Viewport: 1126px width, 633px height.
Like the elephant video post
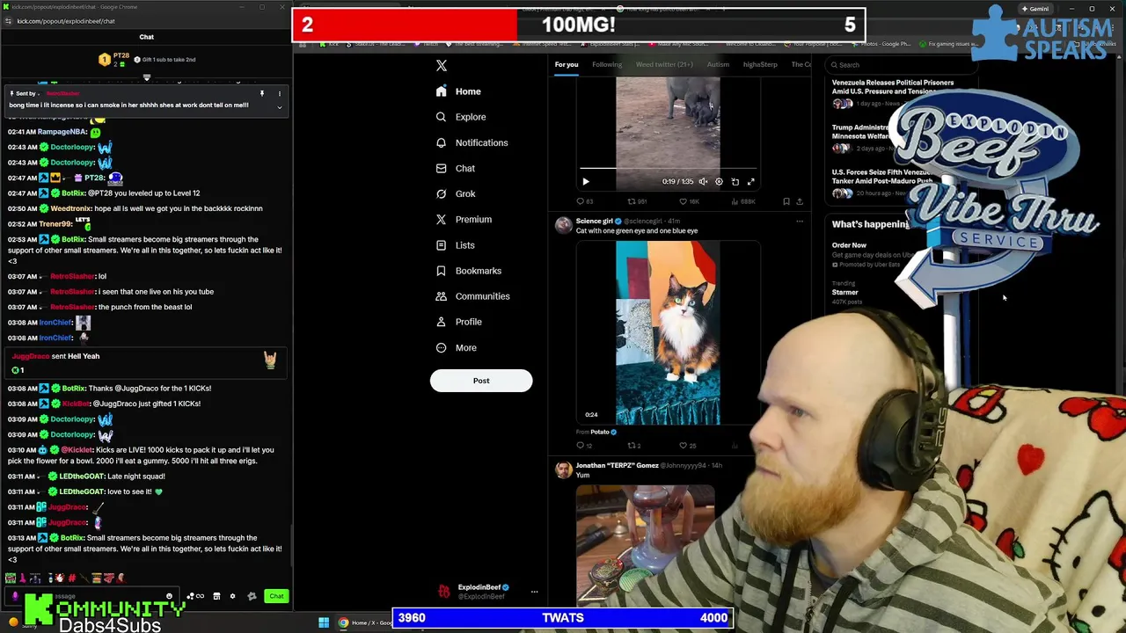pyautogui.click(x=684, y=201)
